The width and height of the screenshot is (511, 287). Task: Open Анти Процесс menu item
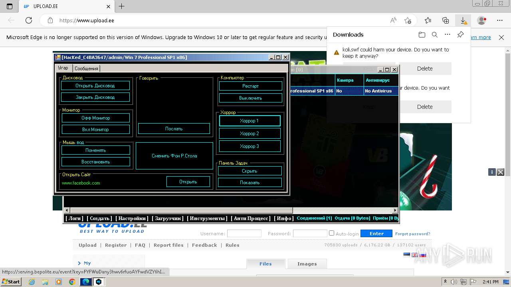click(x=251, y=218)
